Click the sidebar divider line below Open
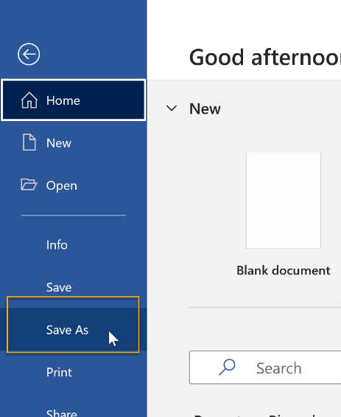 (x=73, y=216)
